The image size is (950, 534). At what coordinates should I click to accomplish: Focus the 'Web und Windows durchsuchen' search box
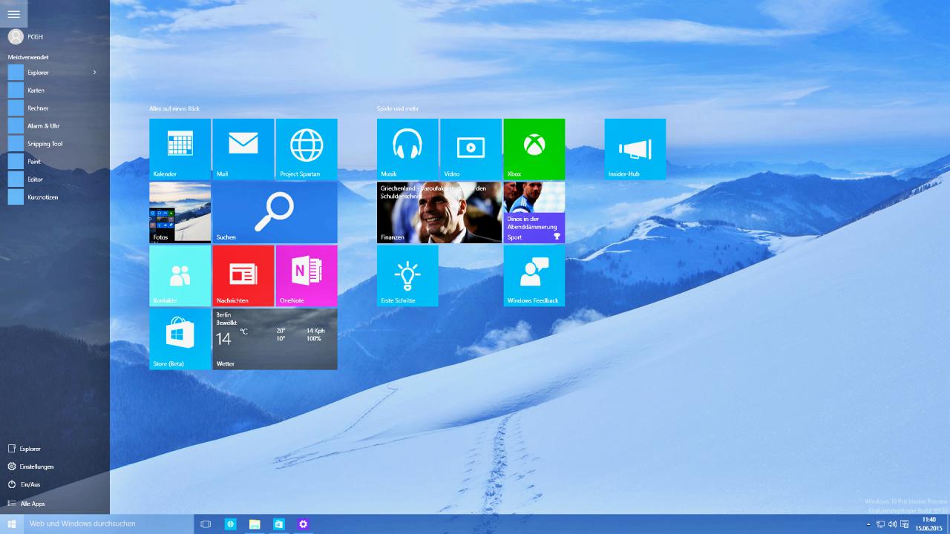(108, 524)
